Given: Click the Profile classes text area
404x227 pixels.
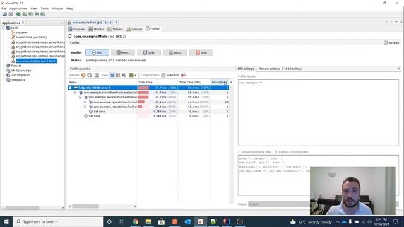Looking at the screenshot, I should point(318,113).
